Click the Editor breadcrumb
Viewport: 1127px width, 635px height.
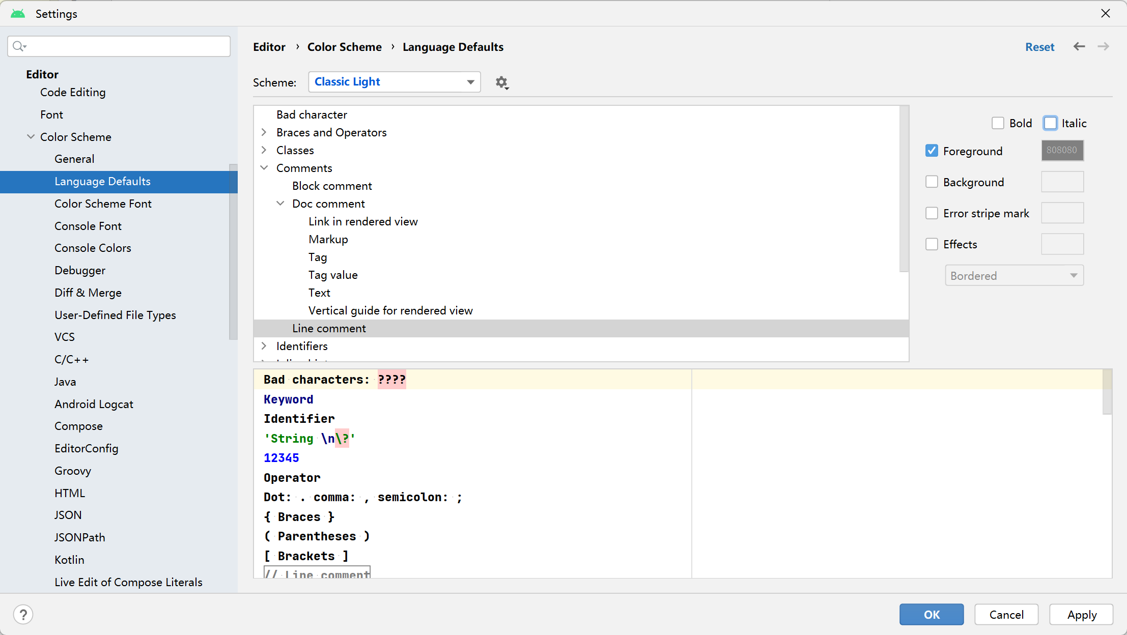click(269, 47)
